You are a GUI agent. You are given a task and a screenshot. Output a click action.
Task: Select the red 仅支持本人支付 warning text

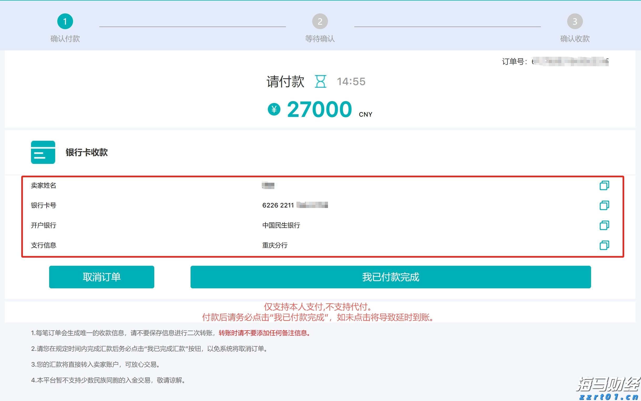pyautogui.click(x=318, y=307)
